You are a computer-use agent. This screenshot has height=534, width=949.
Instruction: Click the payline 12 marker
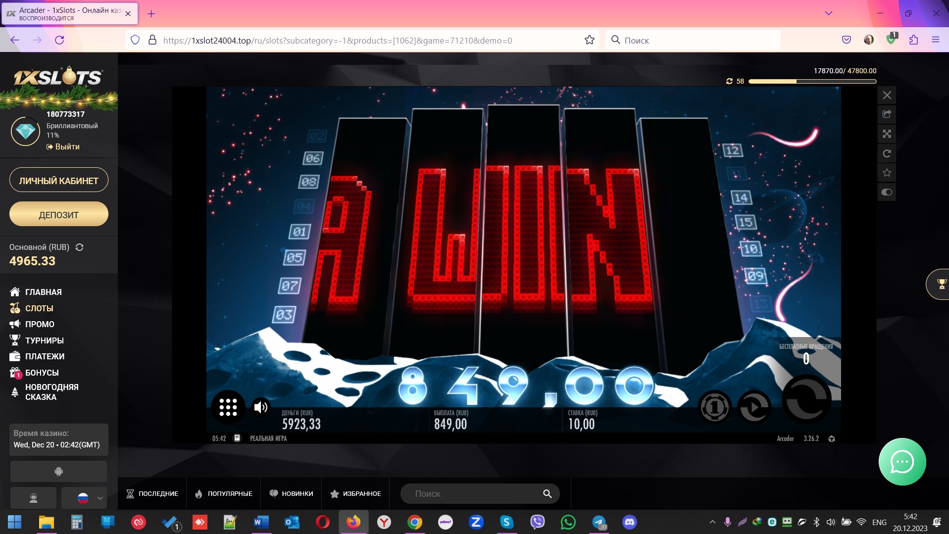(733, 150)
